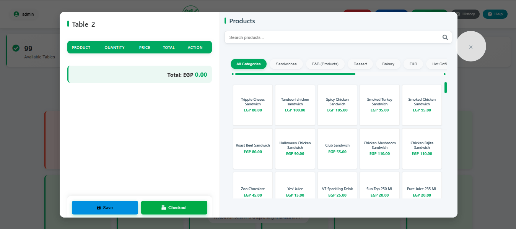Click the search magnifier icon
The image size is (516, 229).
tap(445, 37)
